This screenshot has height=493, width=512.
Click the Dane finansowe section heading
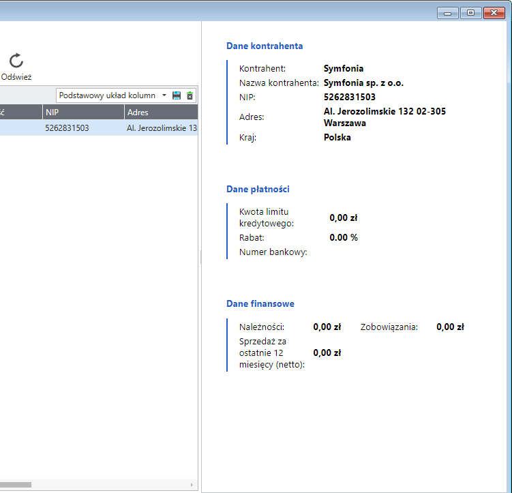coord(260,303)
